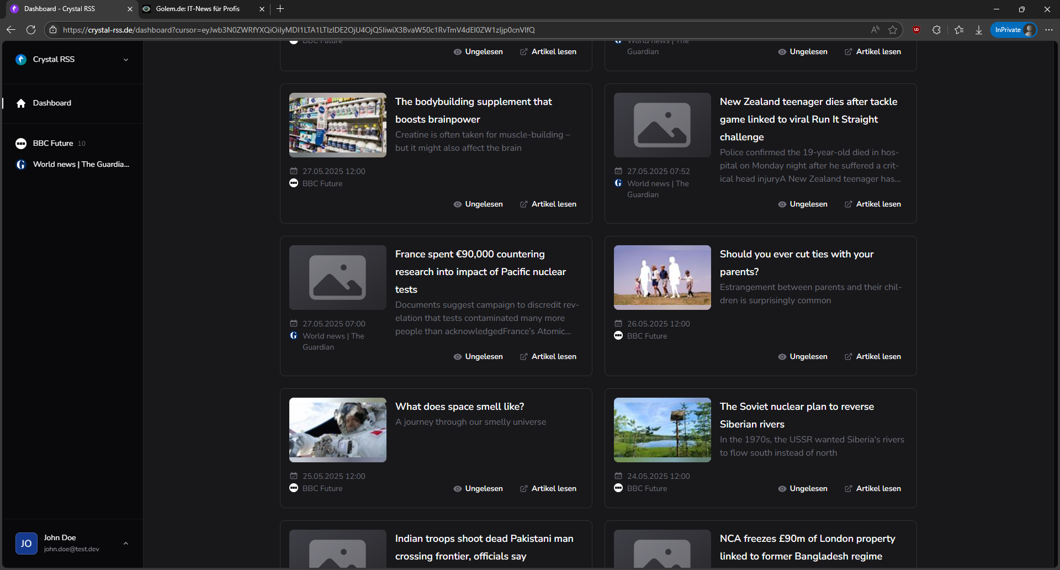Viewport: 1060px width, 570px height.
Task: Toggle Ungelesen on What does space smell like
Action: [x=478, y=489]
